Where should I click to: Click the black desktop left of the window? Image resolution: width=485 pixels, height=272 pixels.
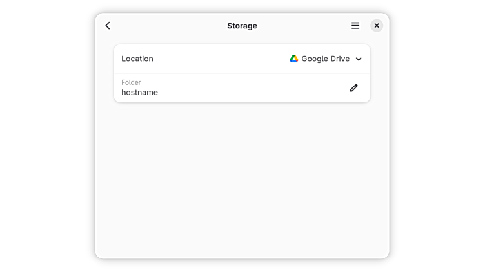pyautogui.click(x=46, y=136)
